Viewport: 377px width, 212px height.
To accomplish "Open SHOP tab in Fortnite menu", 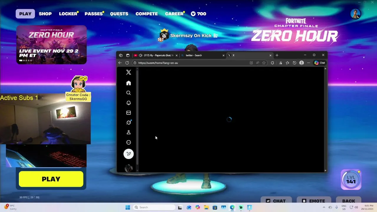I will (45, 14).
